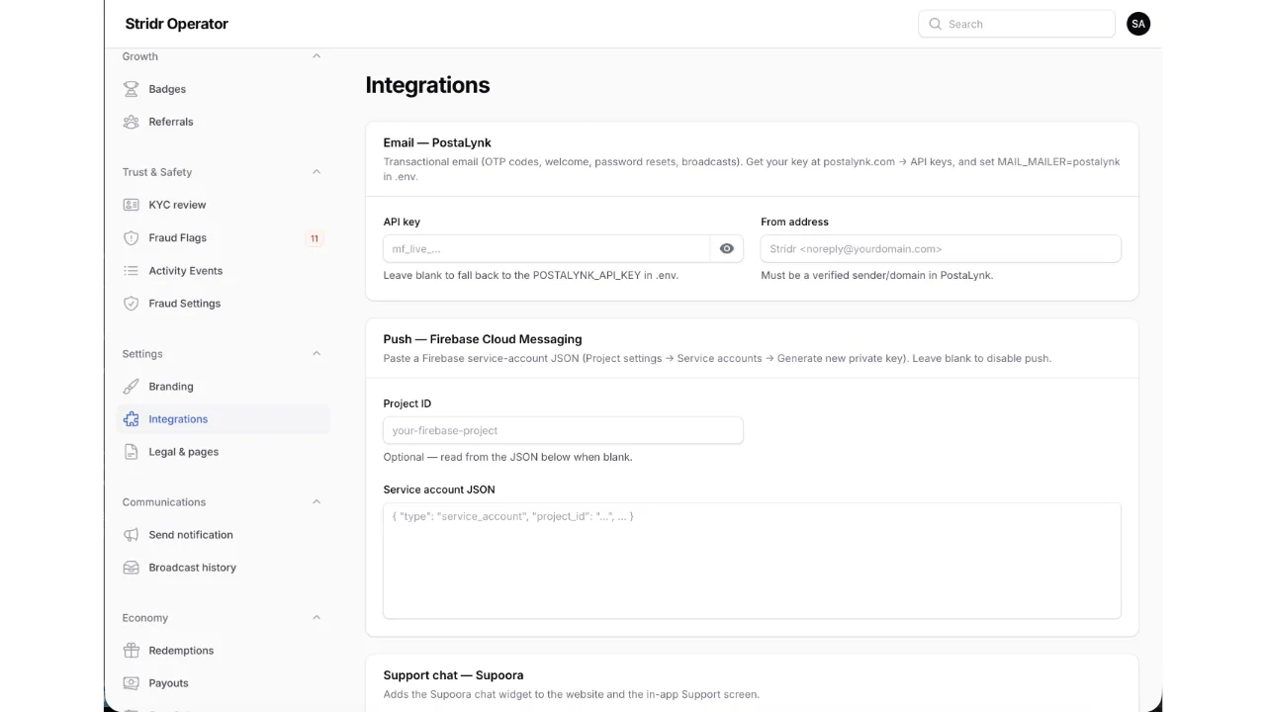View Broadcast history
Image resolution: width=1266 pixels, height=712 pixels.
point(223,568)
